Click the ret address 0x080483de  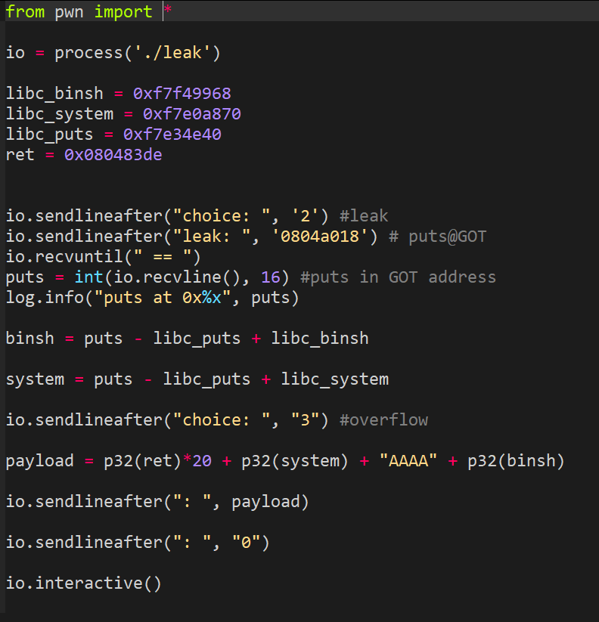pyautogui.click(x=113, y=155)
